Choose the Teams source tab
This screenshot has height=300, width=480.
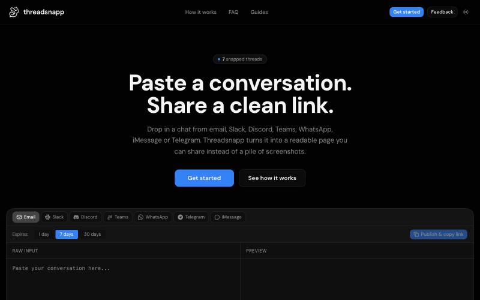pyautogui.click(x=118, y=217)
